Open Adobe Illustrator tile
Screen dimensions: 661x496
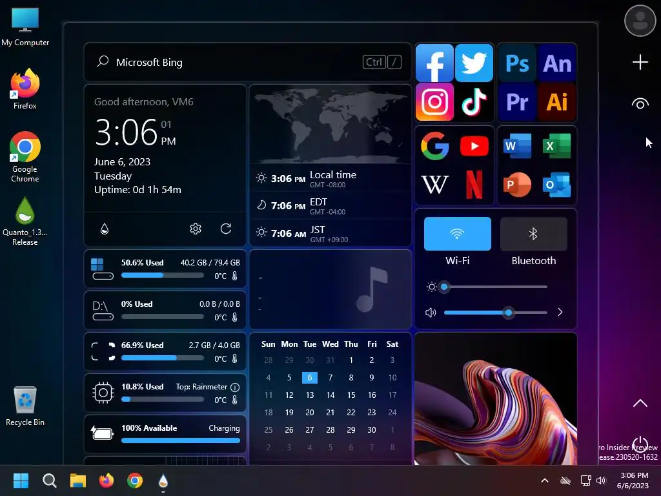coord(556,101)
